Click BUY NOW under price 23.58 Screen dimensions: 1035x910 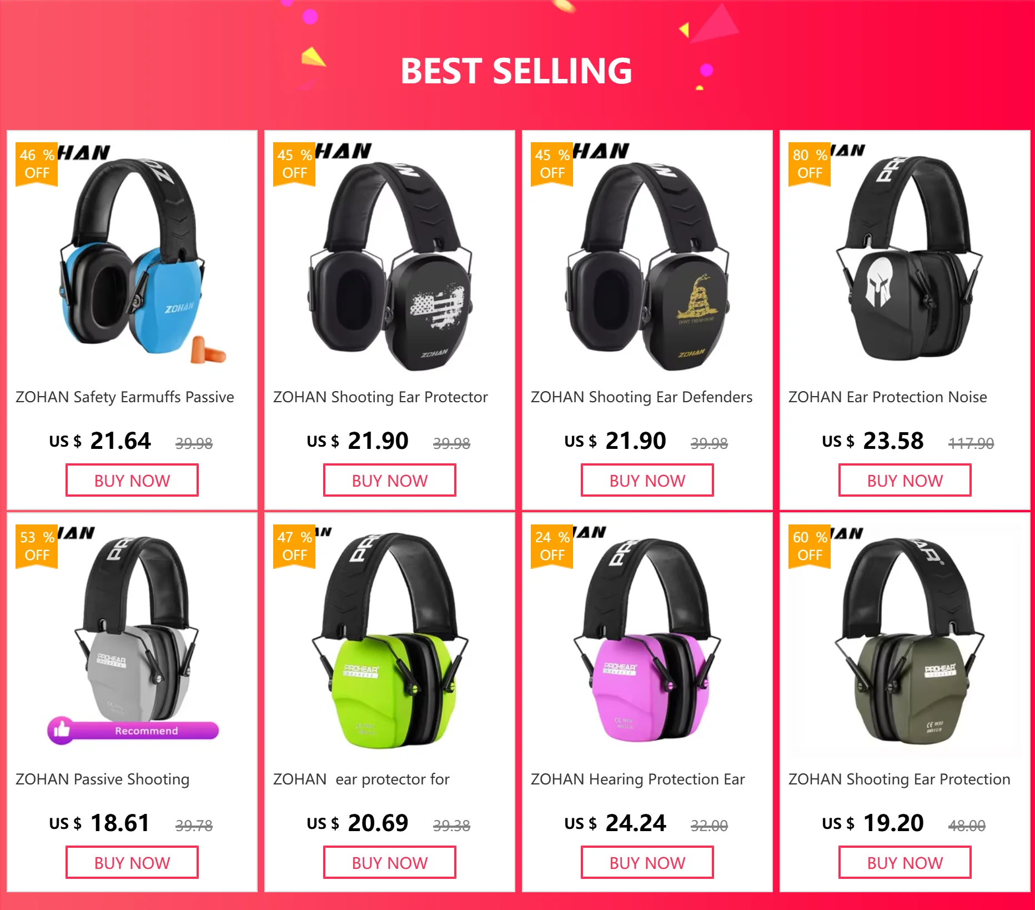(x=905, y=481)
